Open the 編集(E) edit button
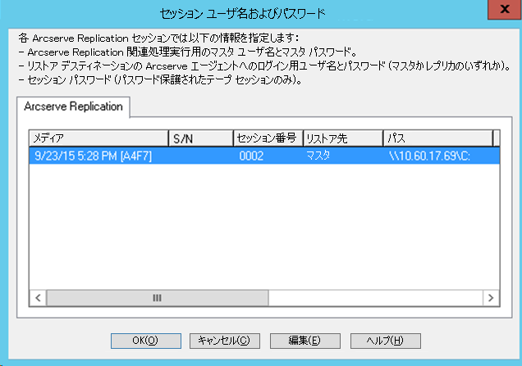Screen dimensions: 522x366 [x=305, y=341]
